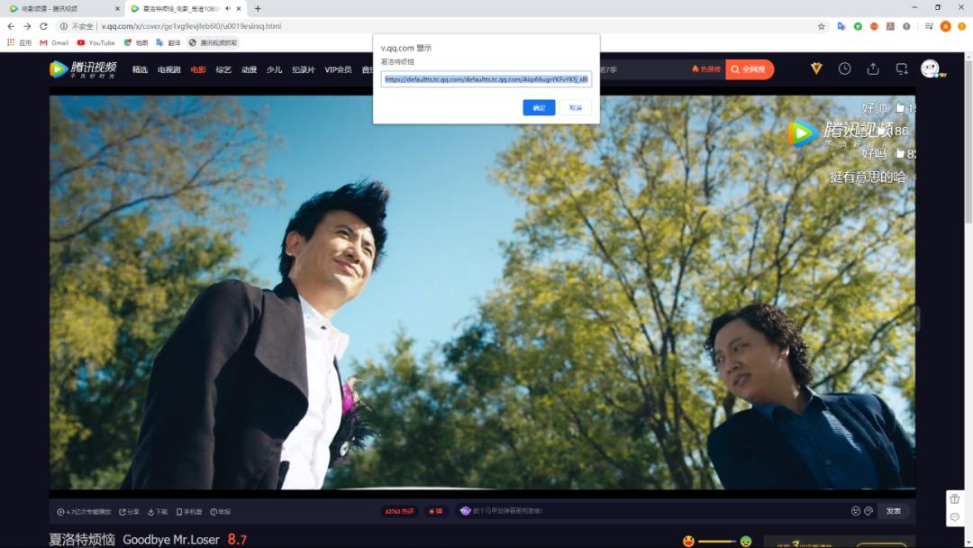Click the emoji mood rating slider
The height and width of the screenshot is (548, 973).
point(716,542)
